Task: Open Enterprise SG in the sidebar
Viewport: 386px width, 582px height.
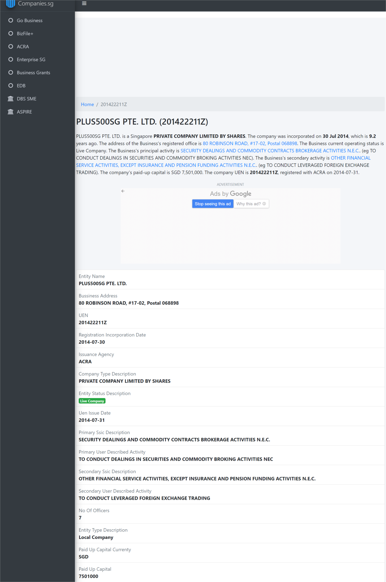Action: coord(31,59)
